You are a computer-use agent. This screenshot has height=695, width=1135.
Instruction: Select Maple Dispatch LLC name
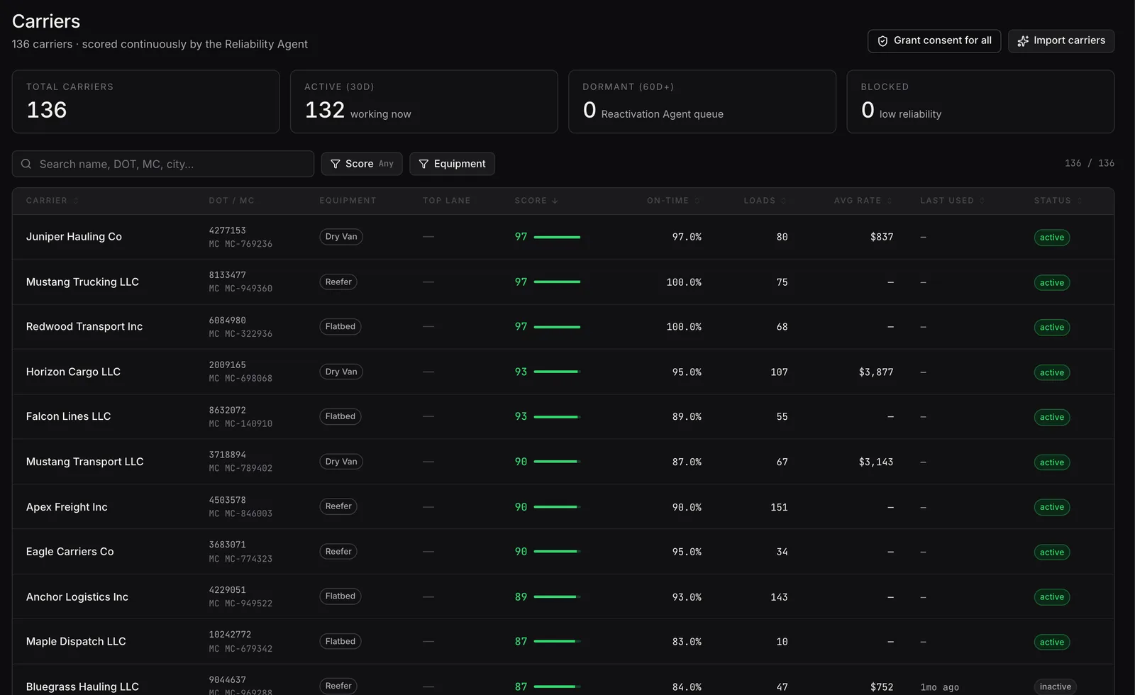(x=76, y=642)
